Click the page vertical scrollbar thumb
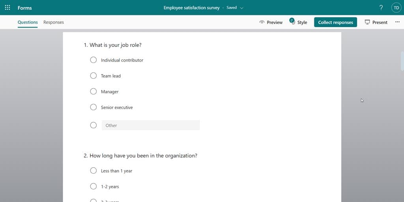 pyautogui.click(x=402, y=61)
